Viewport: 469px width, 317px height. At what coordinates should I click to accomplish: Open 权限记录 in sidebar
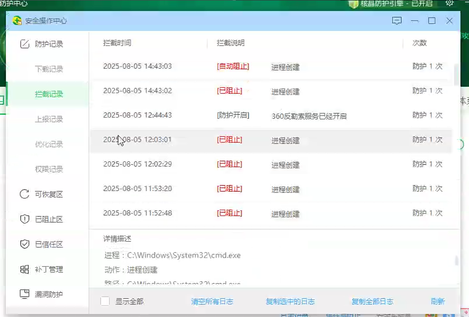[49, 169]
